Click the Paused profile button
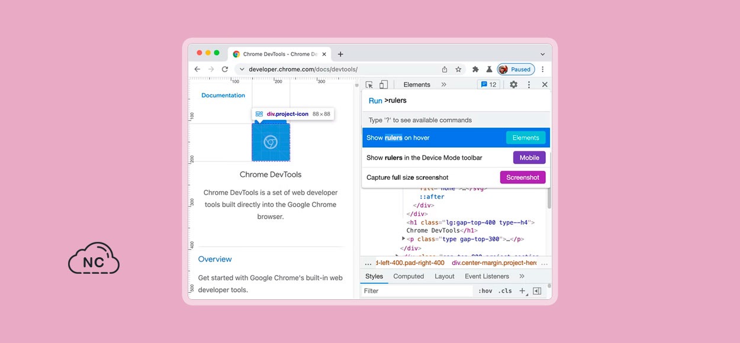Viewport: 740px width, 343px height. 516,69
